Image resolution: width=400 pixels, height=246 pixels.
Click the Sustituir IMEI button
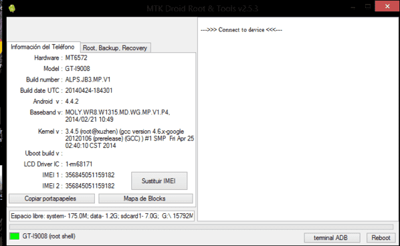point(159,181)
